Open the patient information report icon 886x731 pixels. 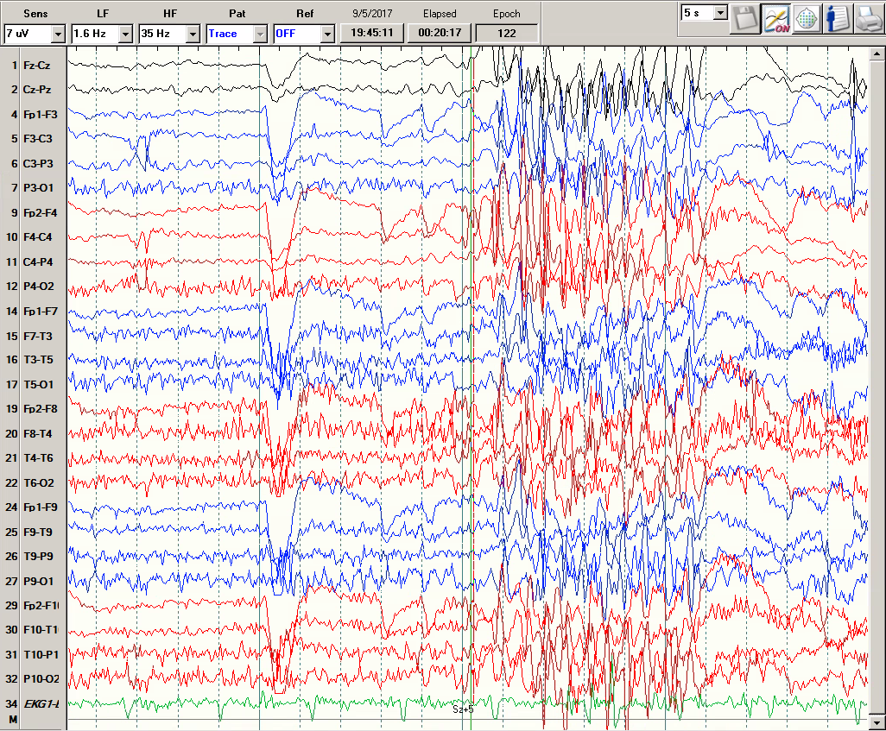tap(837, 20)
